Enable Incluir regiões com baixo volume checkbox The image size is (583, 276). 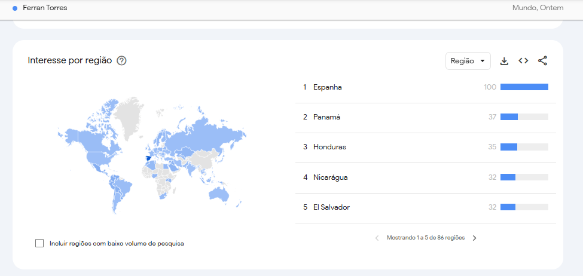point(39,243)
